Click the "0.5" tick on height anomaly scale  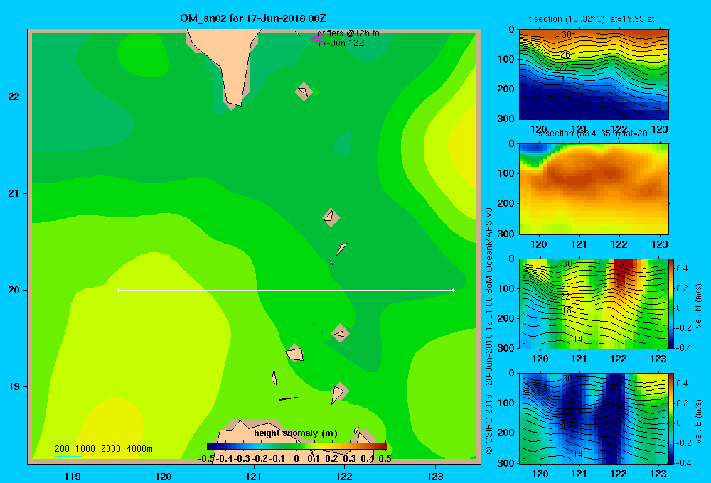point(385,459)
